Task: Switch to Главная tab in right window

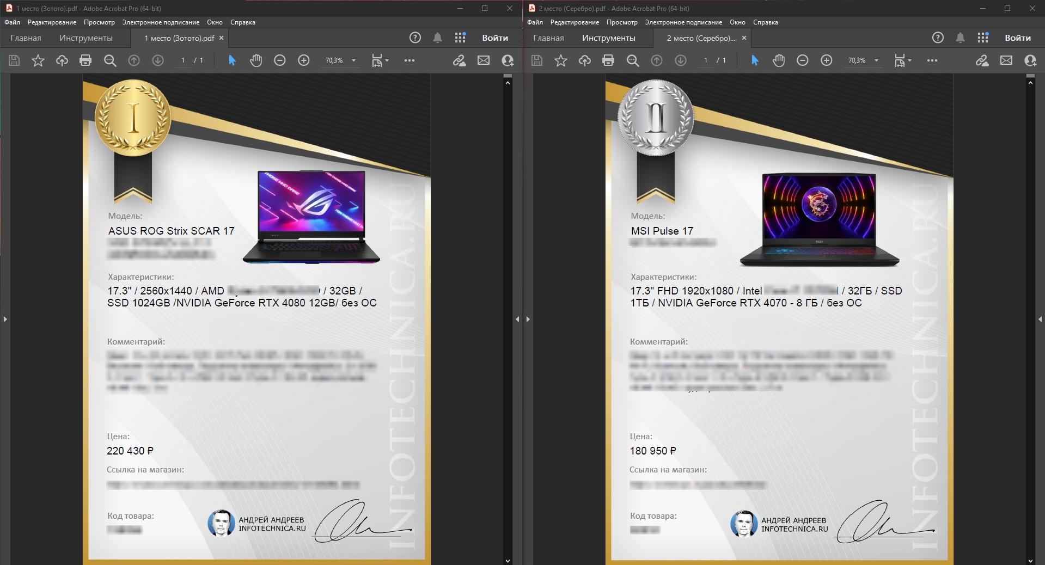Action: 548,38
